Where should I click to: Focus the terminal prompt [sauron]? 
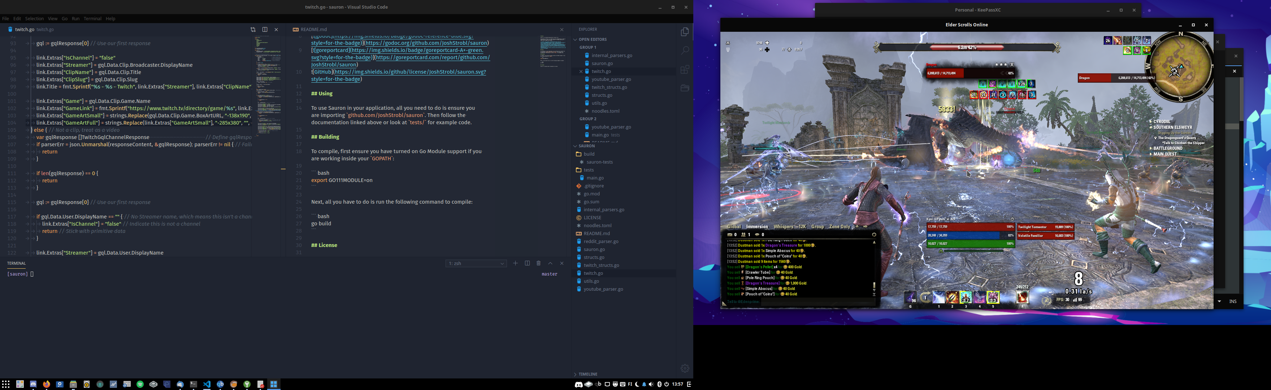click(x=20, y=274)
